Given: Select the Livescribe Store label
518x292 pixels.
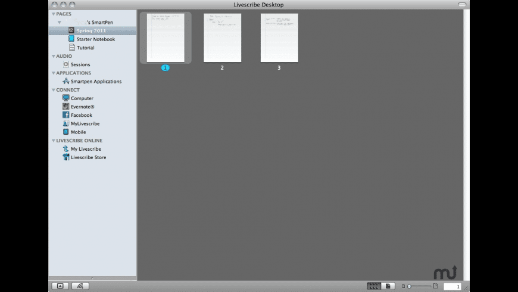Looking at the screenshot, I should pyautogui.click(x=89, y=157).
